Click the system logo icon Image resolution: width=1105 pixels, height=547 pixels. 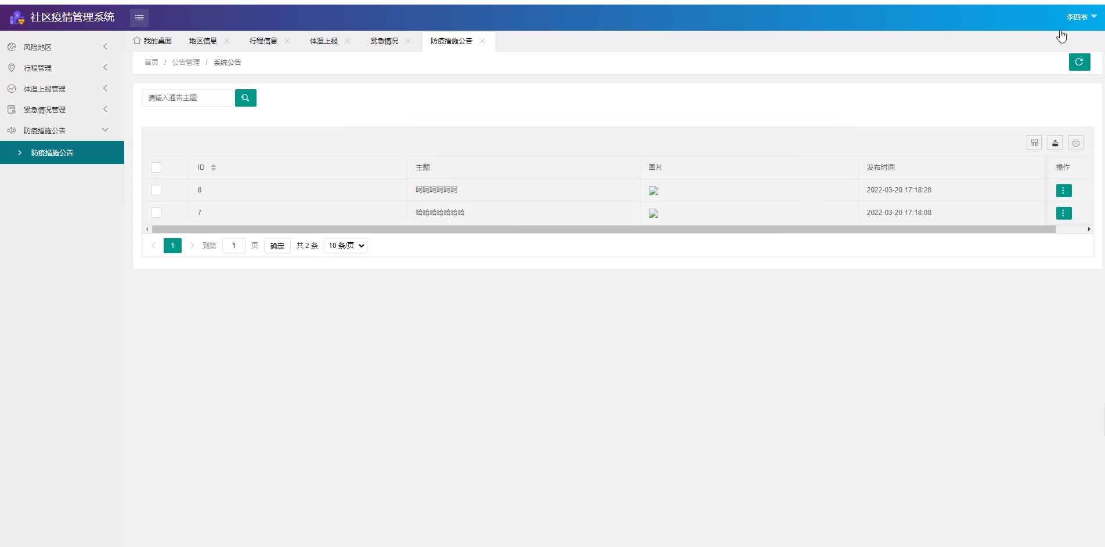(x=17, y=17)
